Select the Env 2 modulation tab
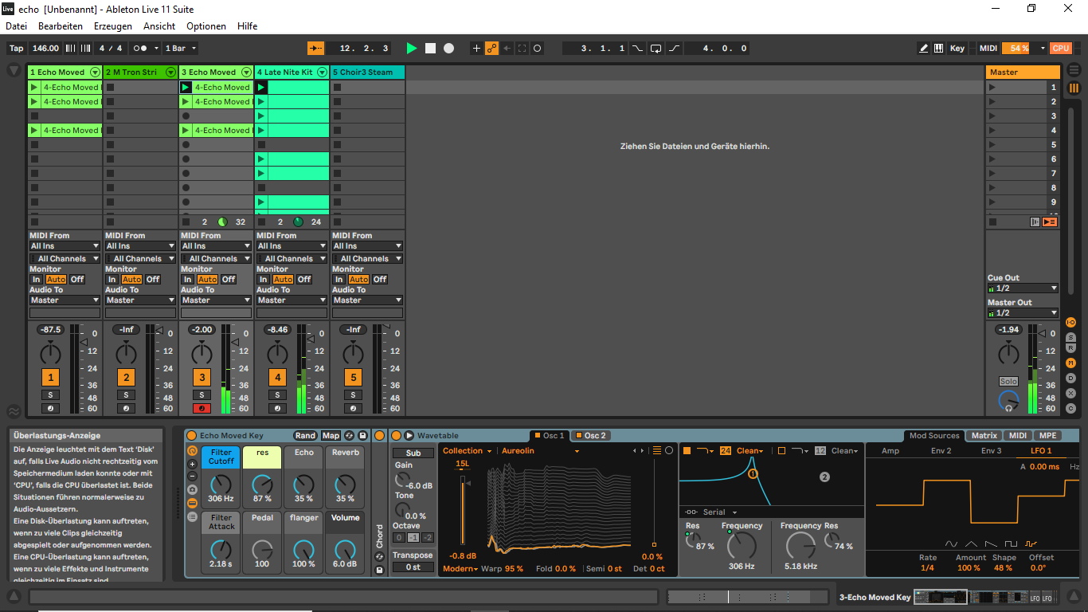Screen dimensions: 1088x612 point(941,451)
